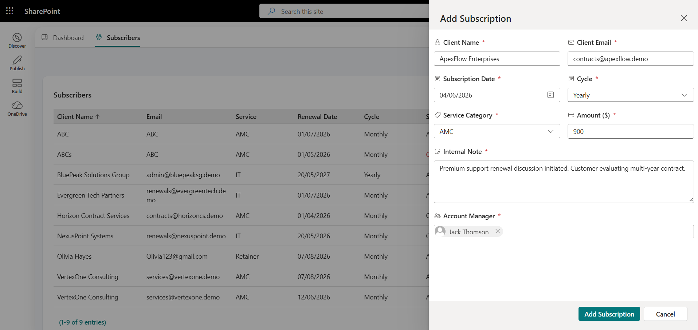The height and width of the screenshot is (330, 698).
Task: Click the Cancel button
Action: point(665,314)
